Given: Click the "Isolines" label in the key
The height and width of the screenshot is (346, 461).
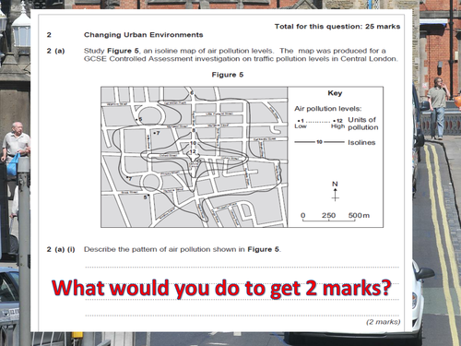Looking at the screenshot, I should pyautogui.click(x=361, y=142).
